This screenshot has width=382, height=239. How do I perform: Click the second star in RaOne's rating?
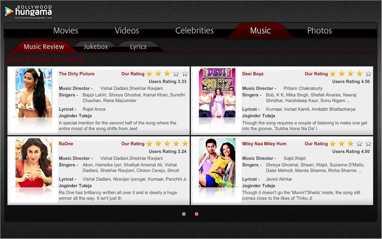tap(158, 144)
